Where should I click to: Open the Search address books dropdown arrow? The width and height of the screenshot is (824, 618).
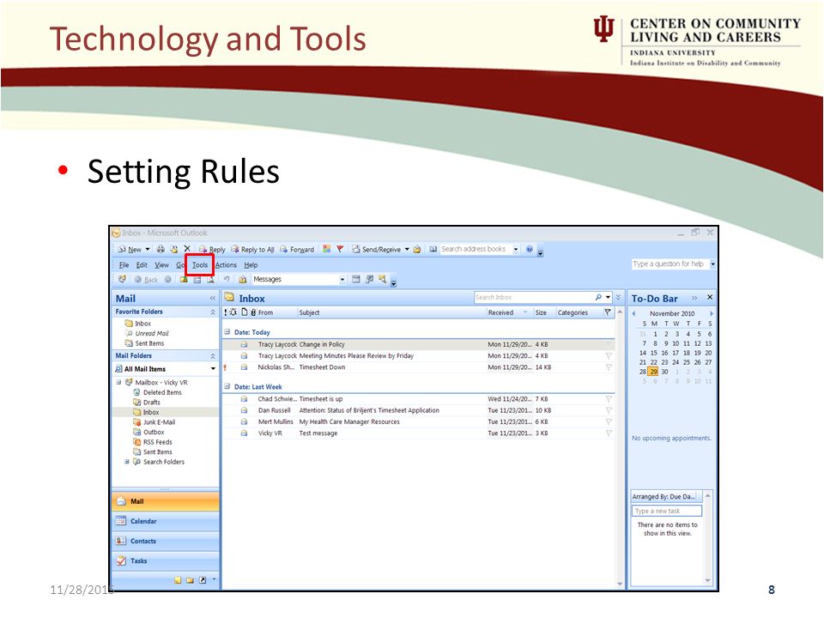pos(516,249)
